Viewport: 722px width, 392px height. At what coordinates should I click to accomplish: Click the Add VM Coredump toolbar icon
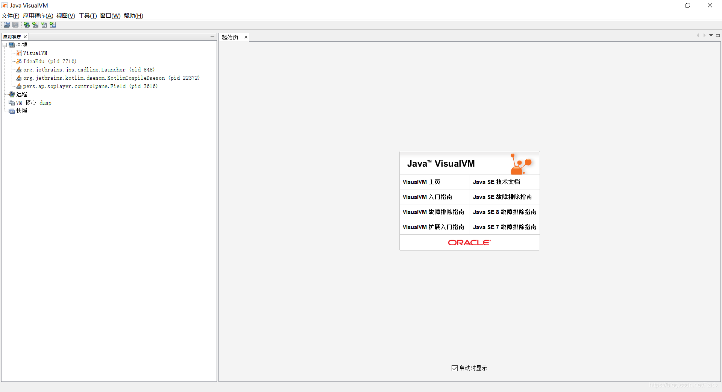pos(44,25)
